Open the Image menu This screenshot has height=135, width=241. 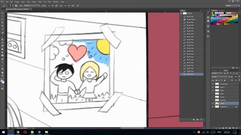17,1
